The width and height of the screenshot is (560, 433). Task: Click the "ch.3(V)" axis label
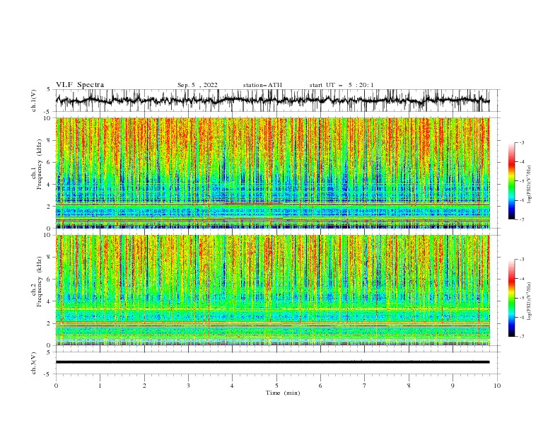(x=34, y=363)
